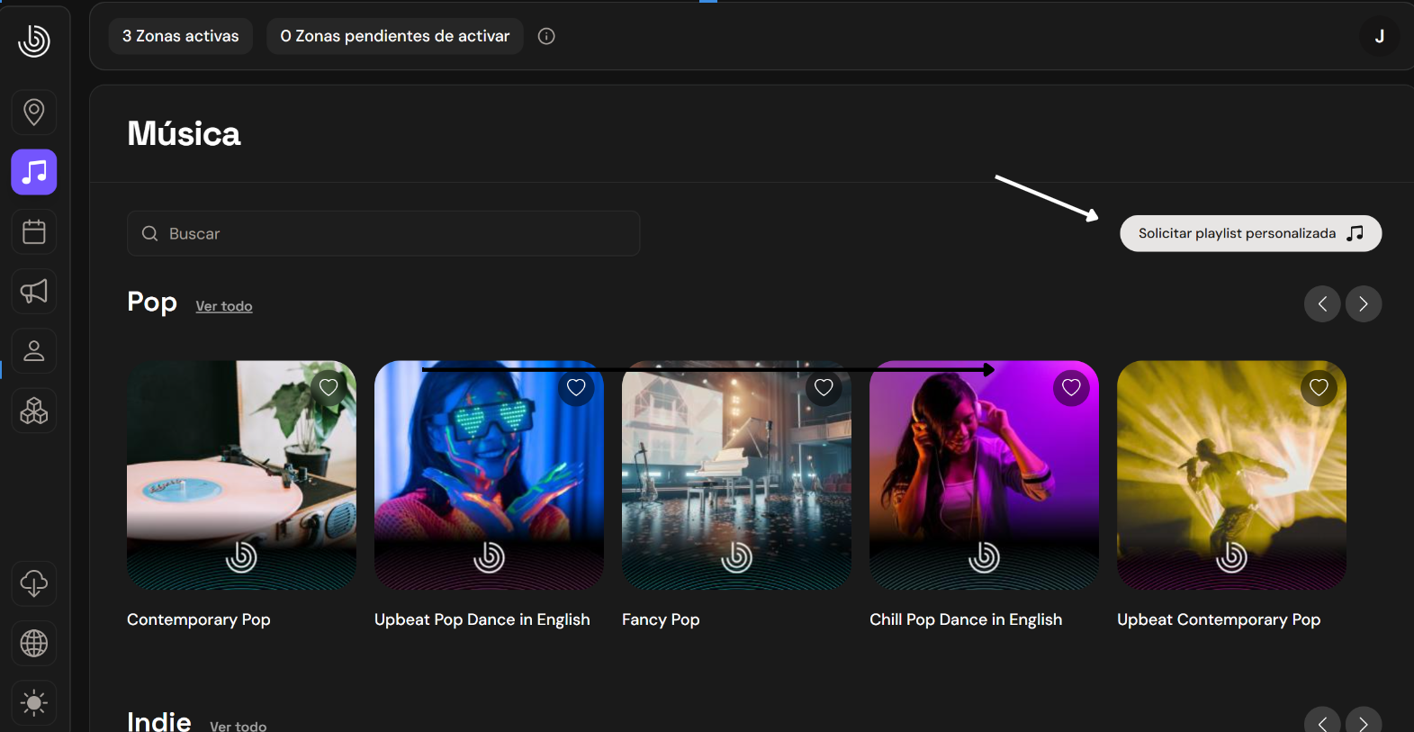Select the music note sidebar icon
The height and width of the screenshot is (732, 1414).
[34, 172]
